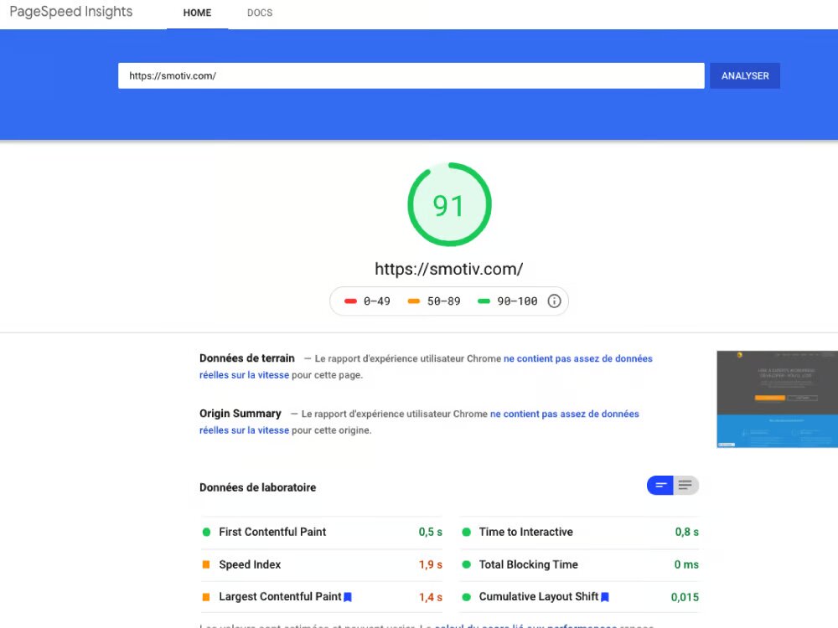Open the smotiv.com page screenshot thumbnail
Image resolution: width=838 pixels, height=628 pixels.
point(777,399)
